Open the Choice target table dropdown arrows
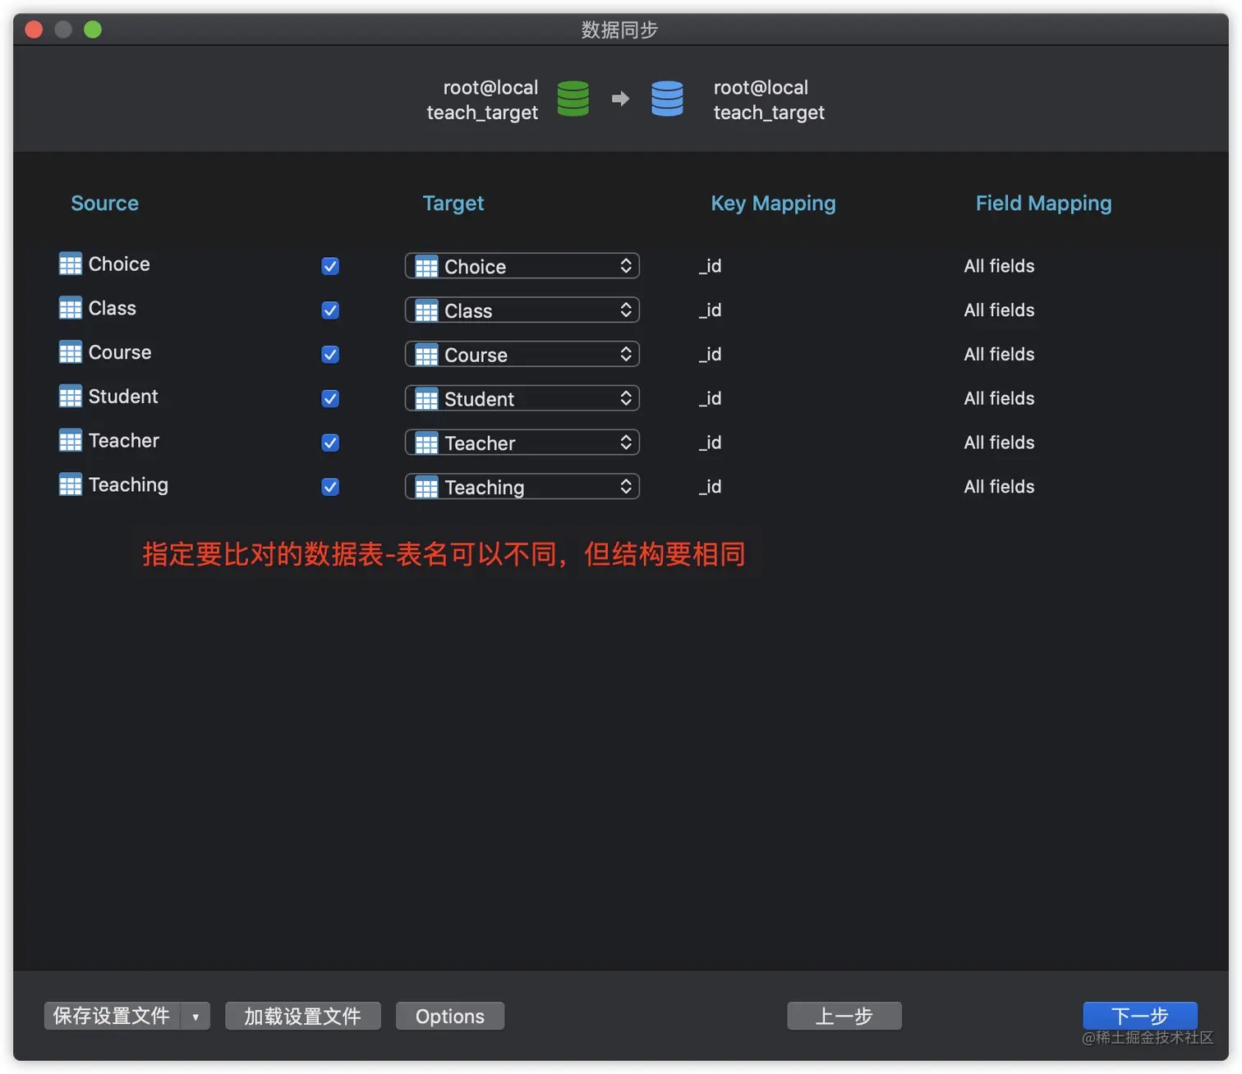The width and height of the screenshot is (1242, 1074). point(626,265)
